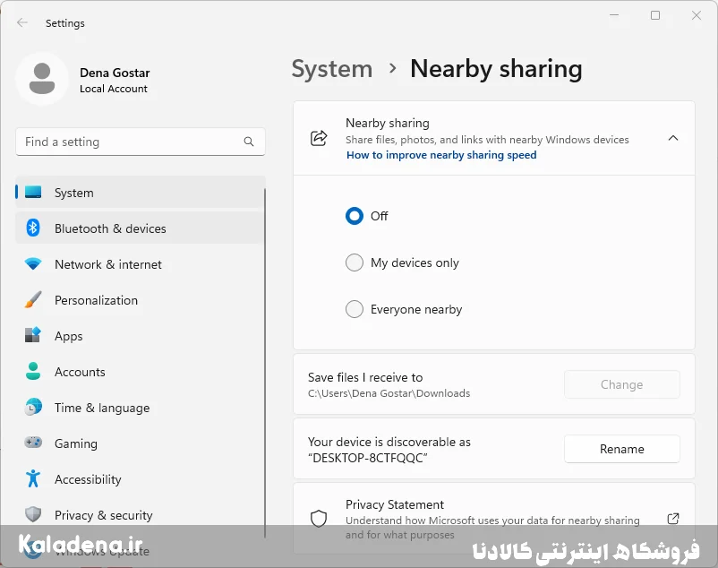The height and width of the screenshot is (568, 718).
Task: Open Network & internet category
Action: coord(141,264)
